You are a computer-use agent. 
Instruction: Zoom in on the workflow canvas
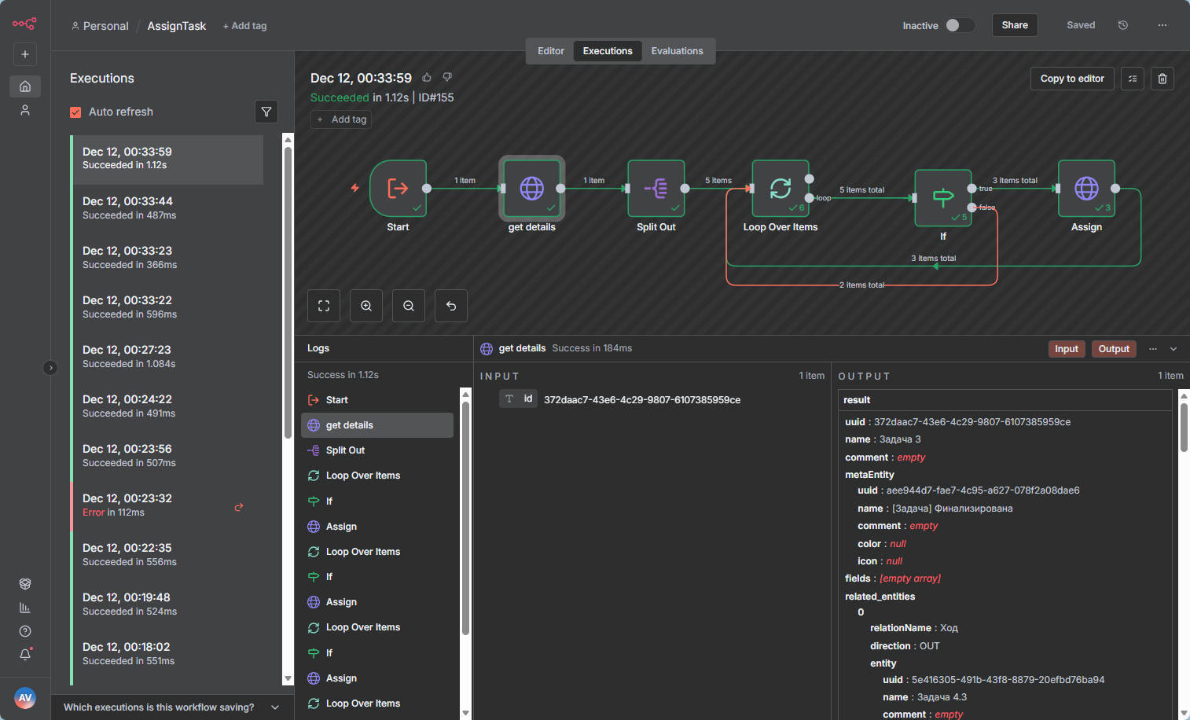click(366, 306)
